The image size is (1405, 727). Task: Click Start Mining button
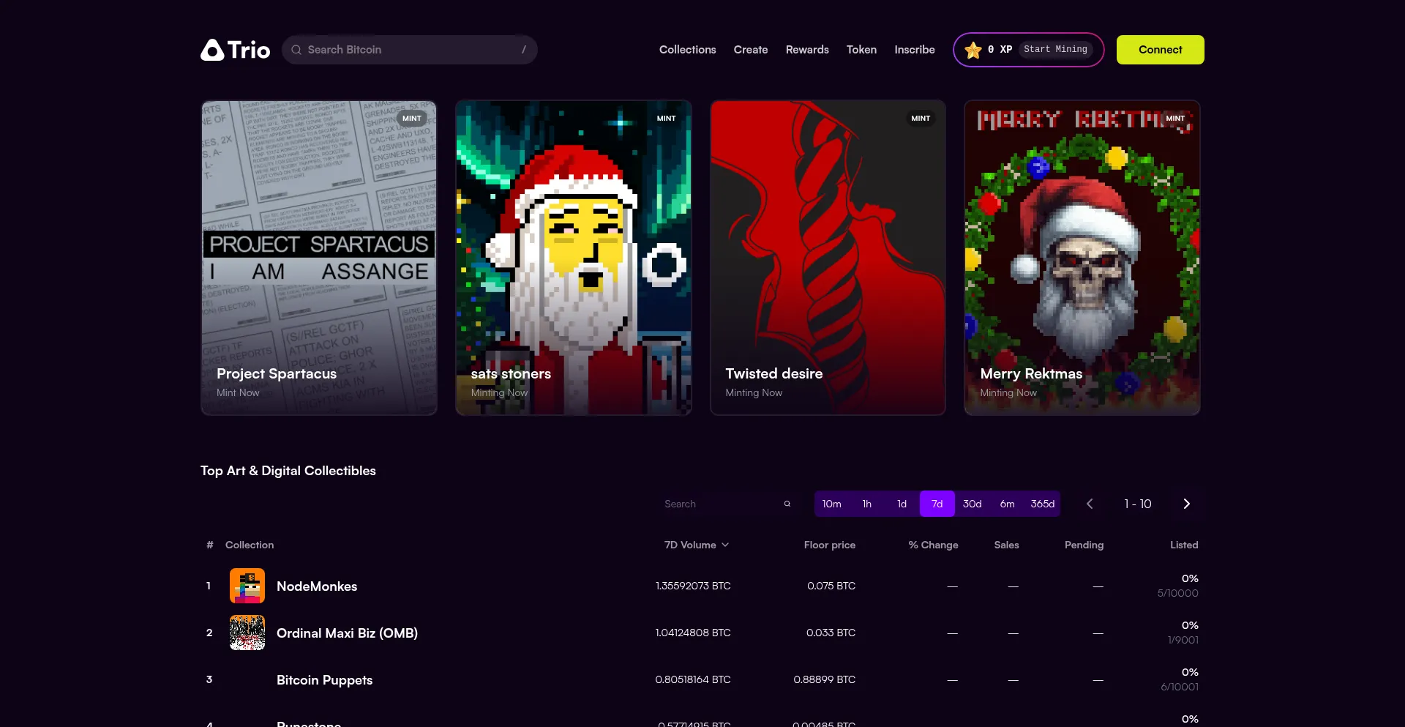[x=1055, y=49]
